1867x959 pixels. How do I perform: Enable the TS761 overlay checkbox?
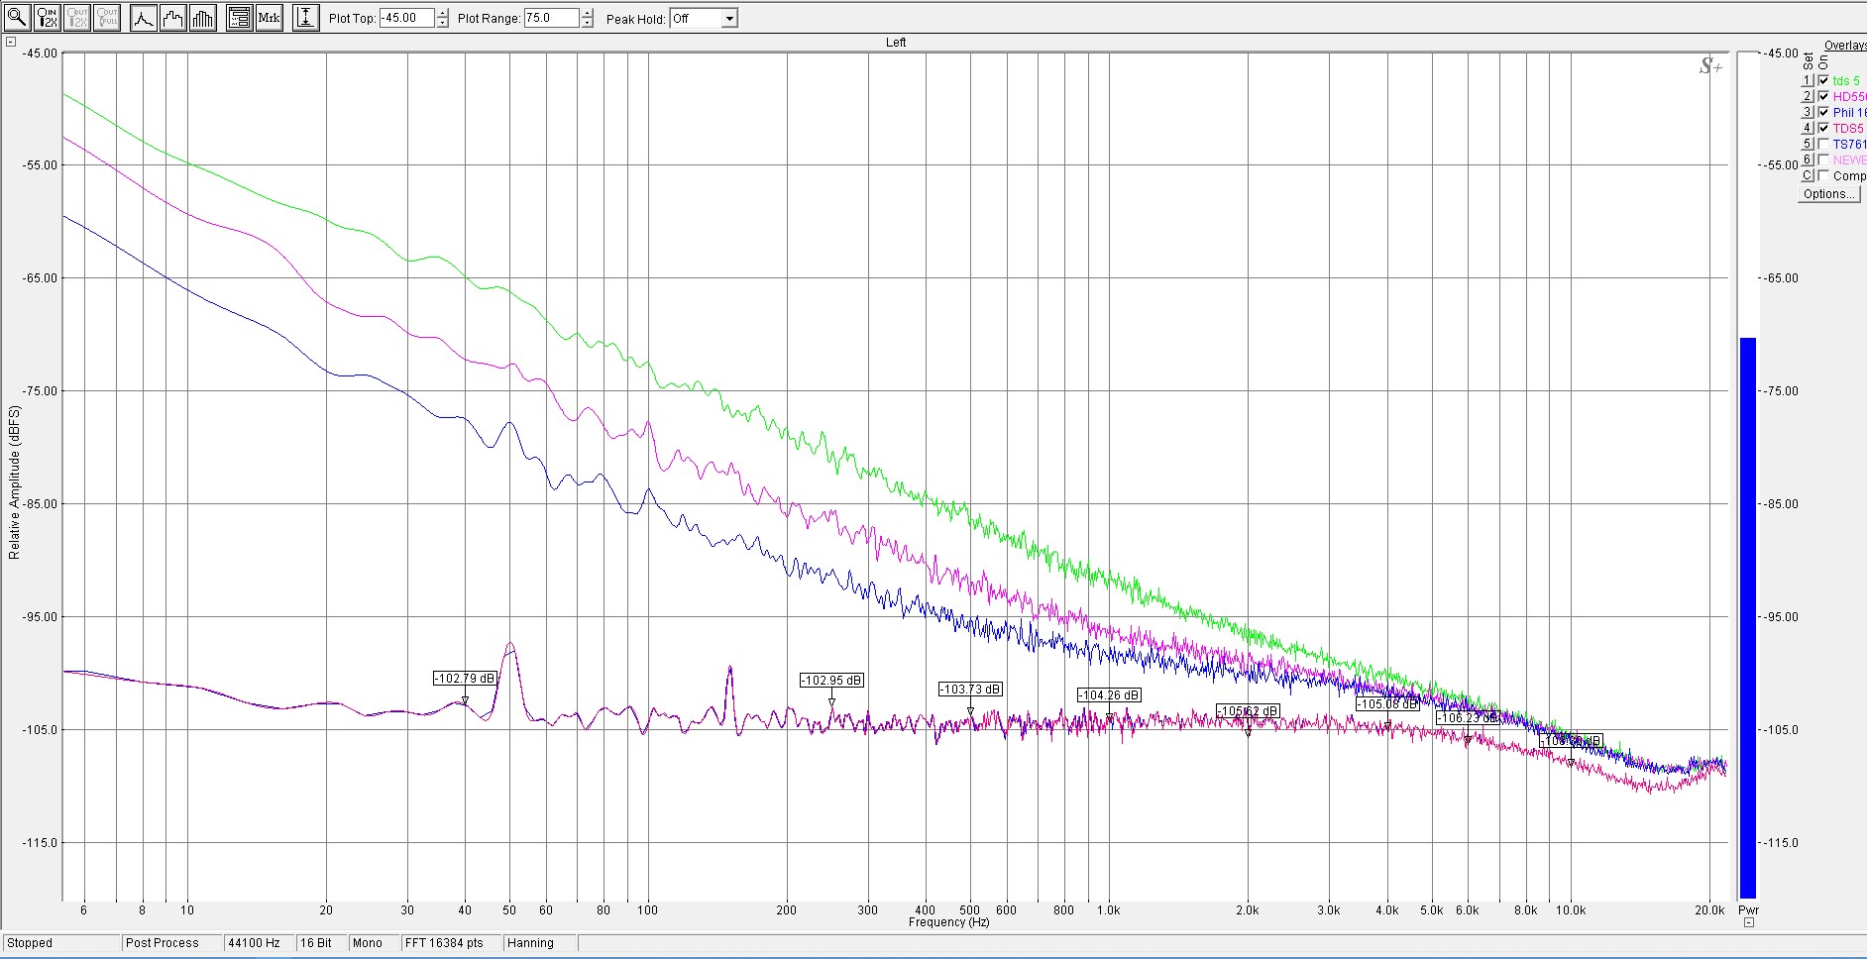point(1823,144)
